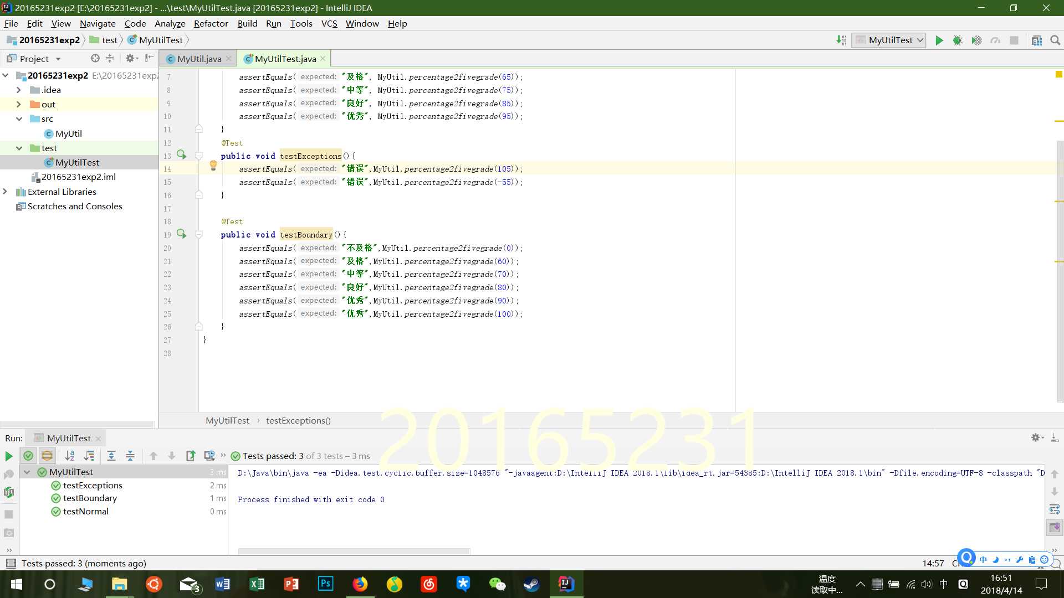Open Run panel settings gear

pos(1037,437)
